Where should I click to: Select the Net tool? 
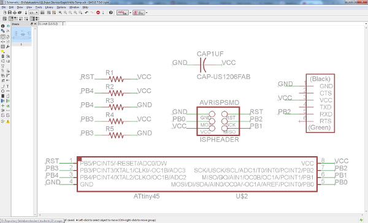click(x=8, y=100)
